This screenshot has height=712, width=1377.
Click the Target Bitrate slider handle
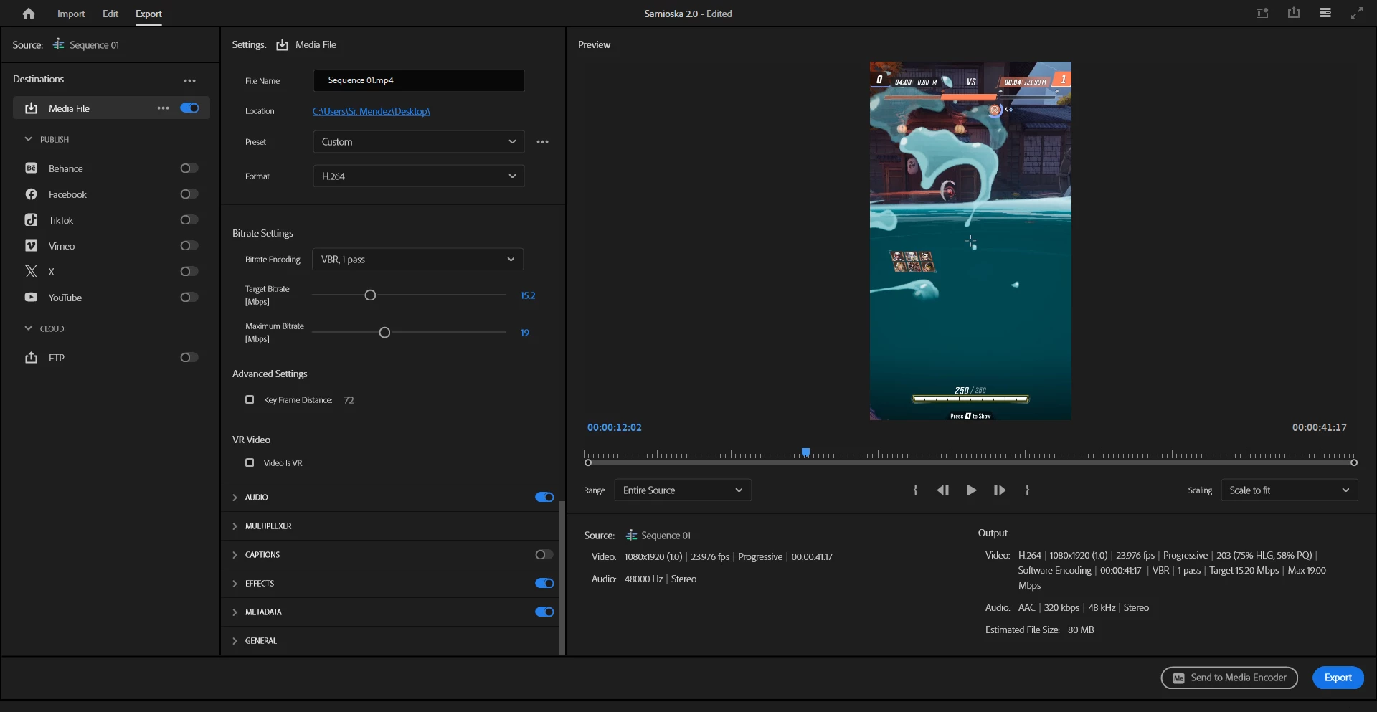(370, 295)
